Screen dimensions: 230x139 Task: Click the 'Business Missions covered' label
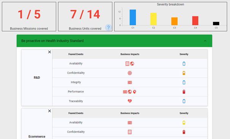pyautogui.click(x=29, y=28)
